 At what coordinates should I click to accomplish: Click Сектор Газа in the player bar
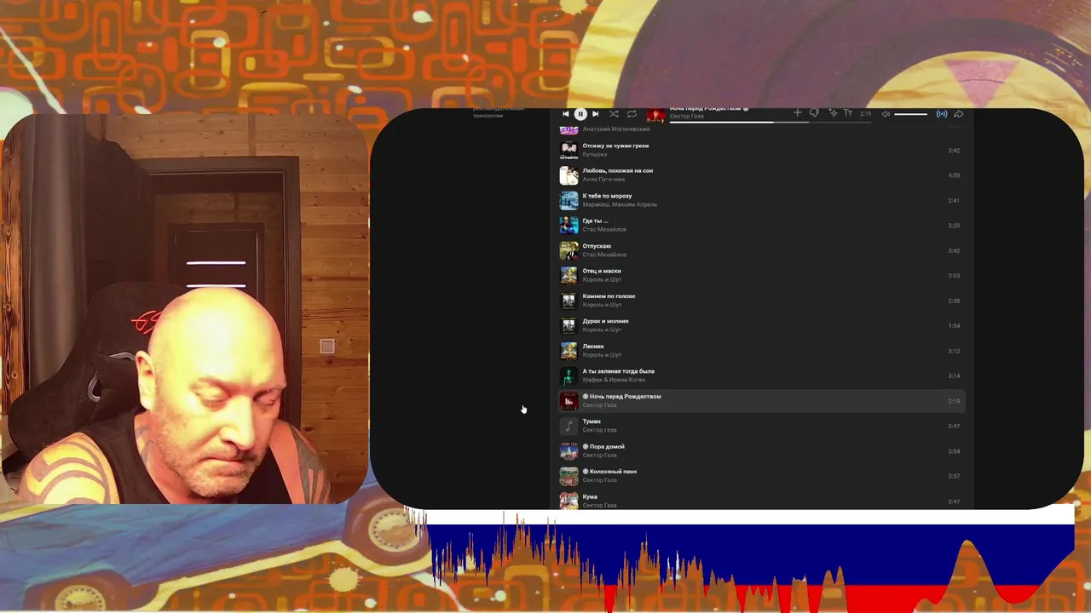(x=686, y=117)
